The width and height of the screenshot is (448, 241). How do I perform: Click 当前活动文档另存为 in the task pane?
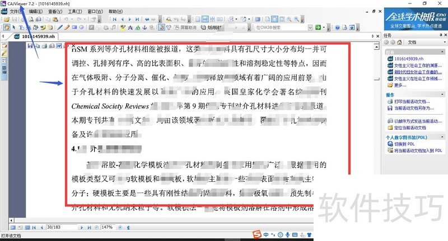[414, 108]
